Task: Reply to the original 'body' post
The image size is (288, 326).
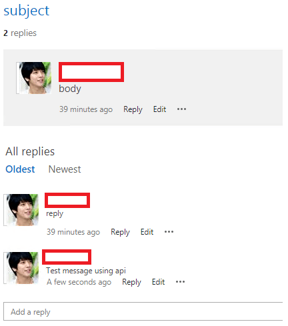Action: click(133, 109)
